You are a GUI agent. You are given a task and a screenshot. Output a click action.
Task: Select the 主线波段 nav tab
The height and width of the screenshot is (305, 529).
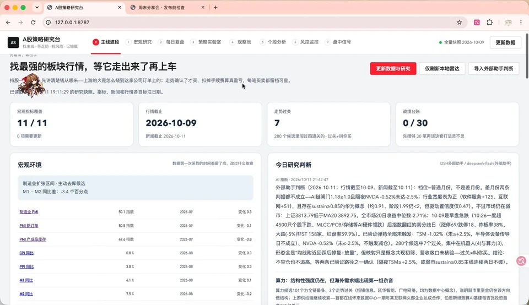click(x=106, y=42)
